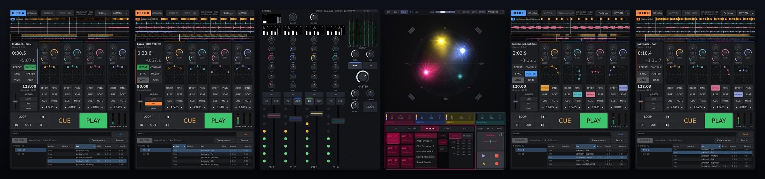The height and width of the screenshot is (179, 765).
Task: Switch to the ACTION tab
Action: pos(430,129)
